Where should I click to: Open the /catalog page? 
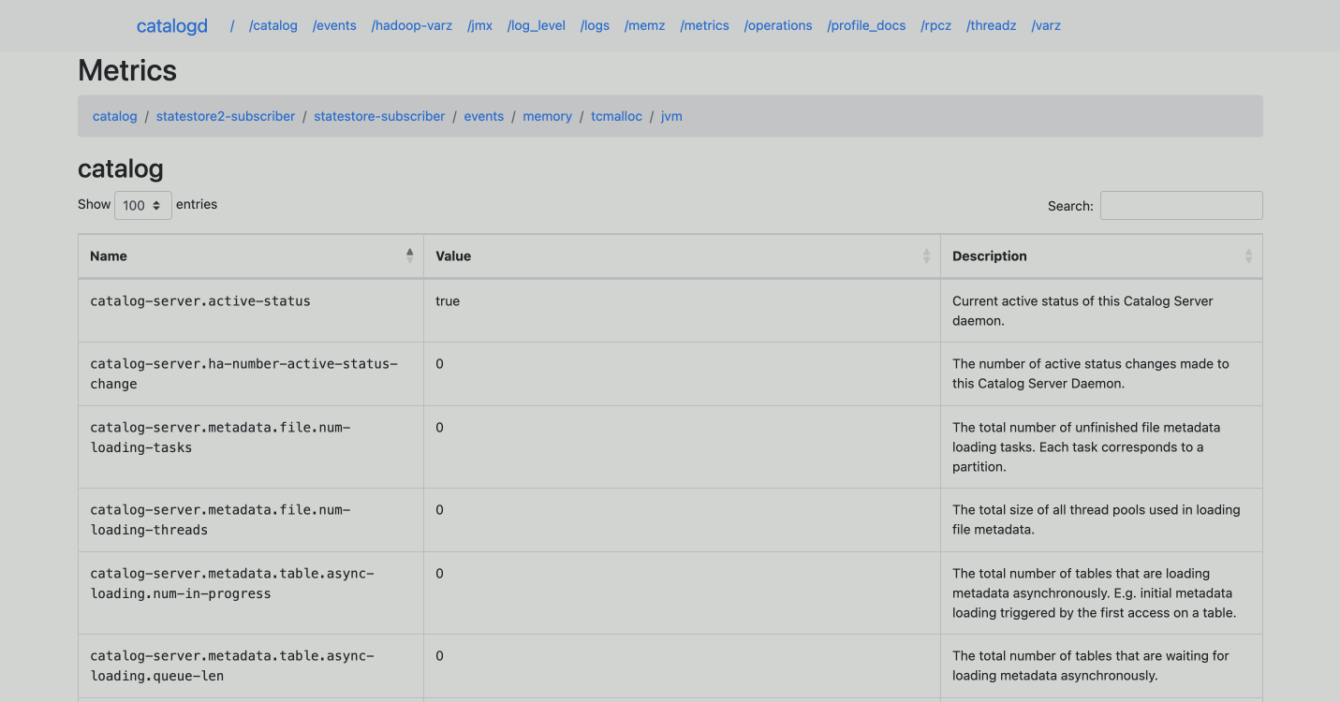(x=273, y=25)
